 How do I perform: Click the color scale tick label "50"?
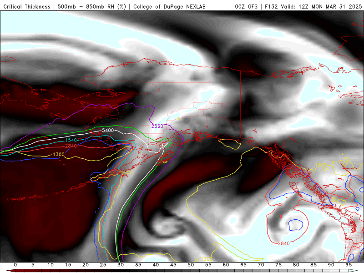coord(191,265)
